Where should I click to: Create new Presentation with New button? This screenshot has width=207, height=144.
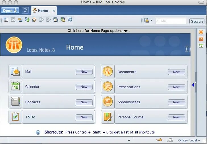coord(177,87)
